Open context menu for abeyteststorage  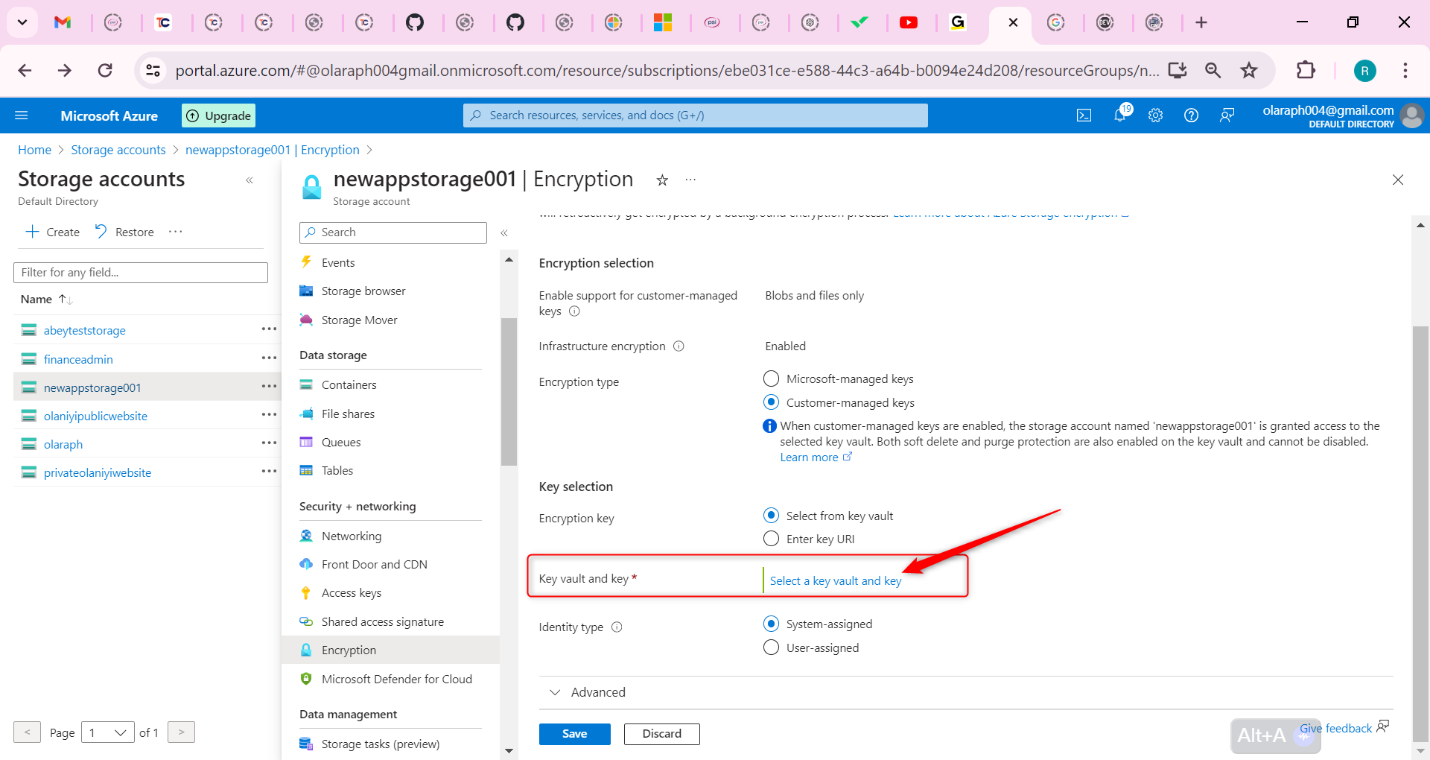point(269,329)
